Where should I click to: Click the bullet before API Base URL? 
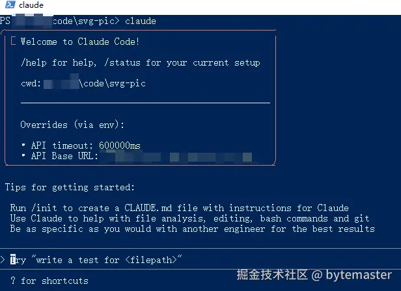click(23, 156)
